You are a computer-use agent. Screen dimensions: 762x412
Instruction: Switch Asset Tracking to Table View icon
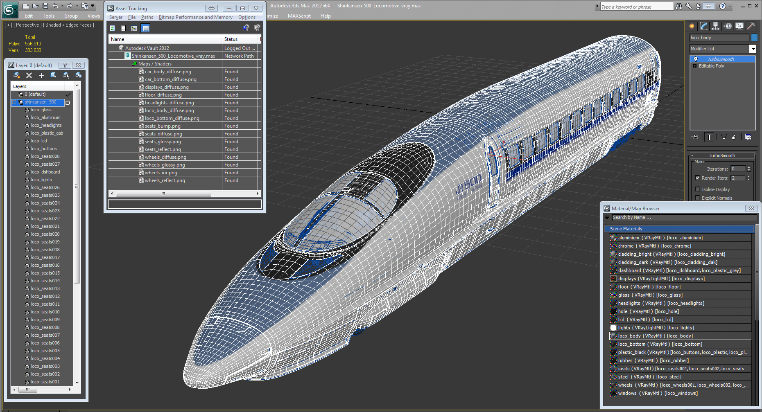[145, 28]
